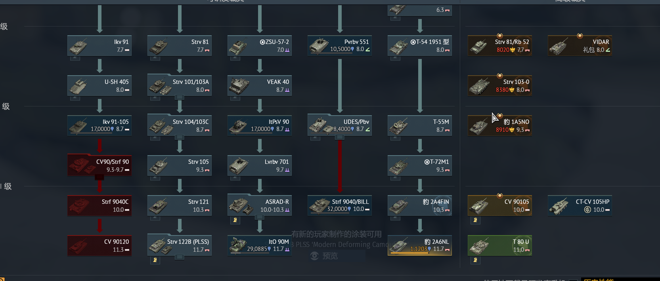The width and height of the screenshot is (660, 281).
Task: Expand the Strv 101/103A vehicle group
Action: 180,97
